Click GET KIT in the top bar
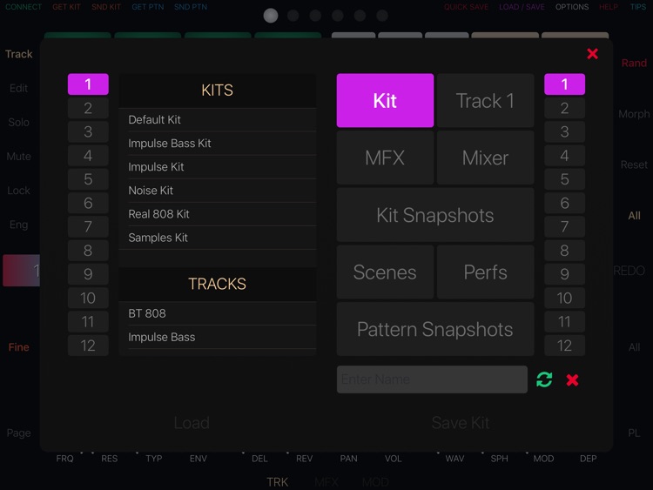Viewport: 653px width, 490px height. click(x=66, y=7)
